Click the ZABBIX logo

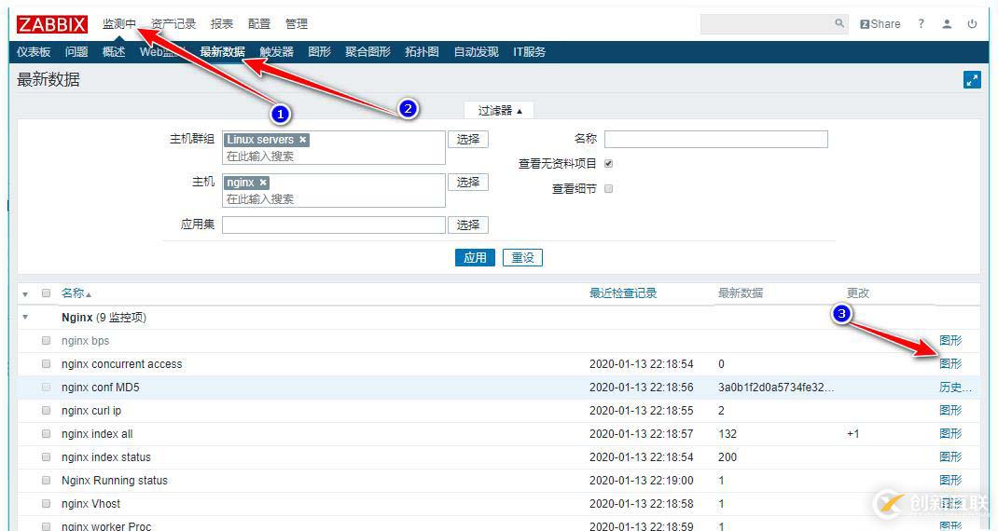click(x=52, y=24)
